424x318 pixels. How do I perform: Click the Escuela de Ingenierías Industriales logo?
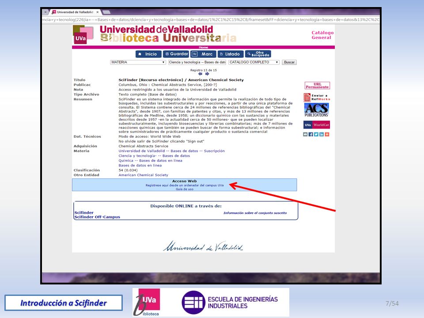(230, 303)
